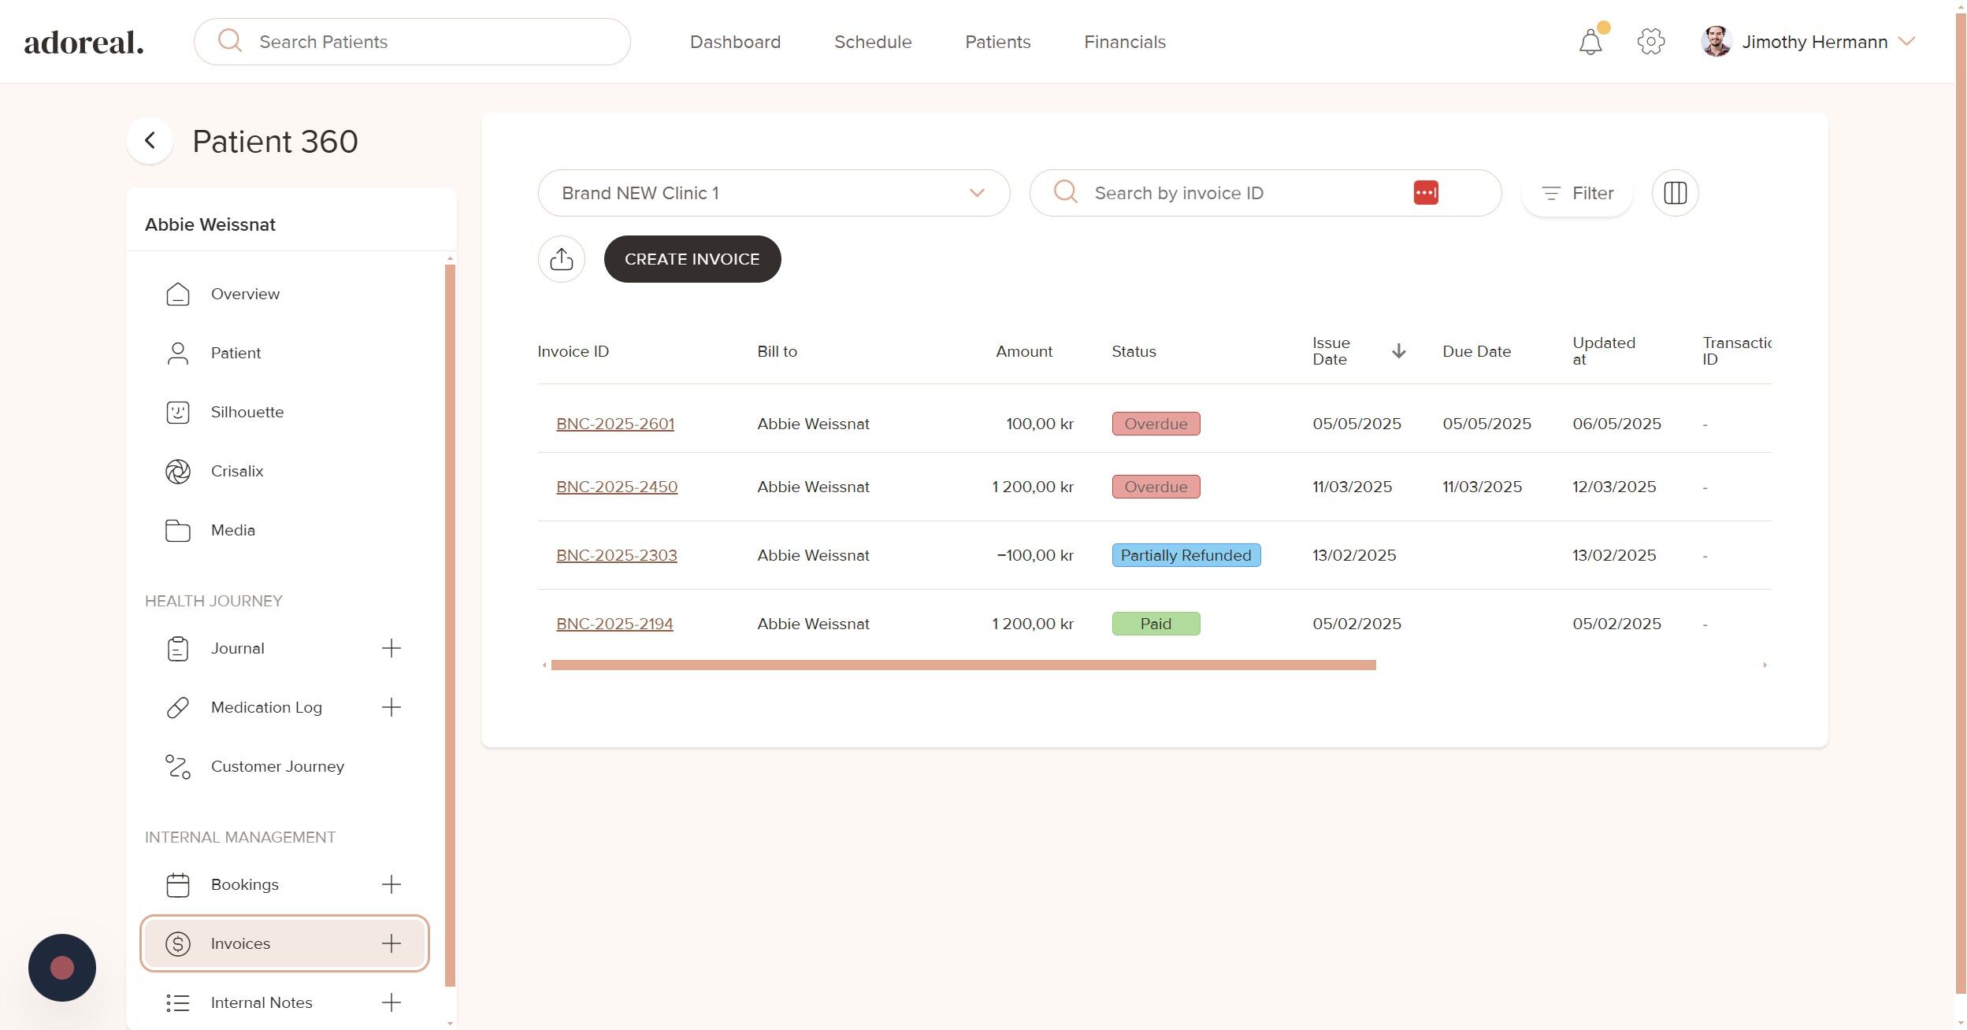Add a Medication Log entry with plus
This screenshot has width=1967, height=1030.
391,707
